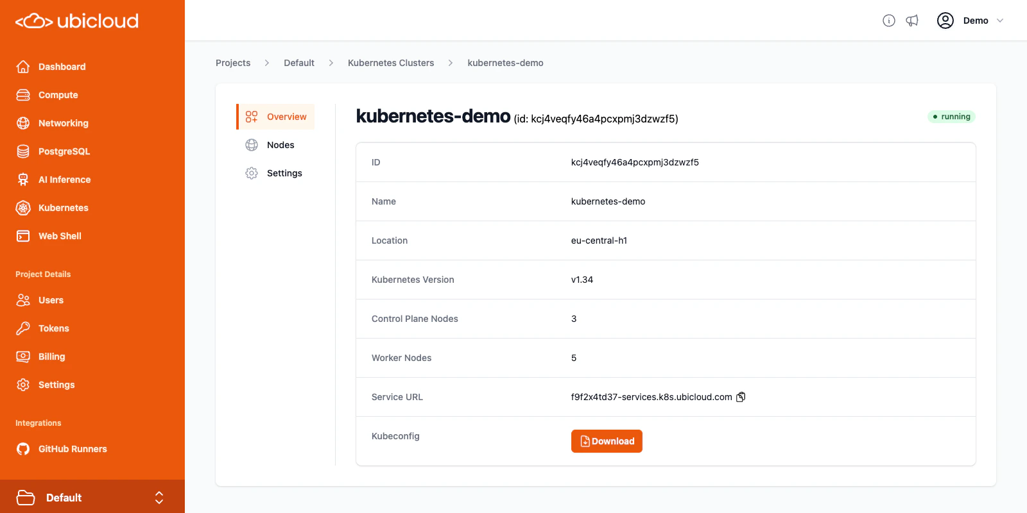Open Dashboard home icon in sidebar
This screenshot has width=1027, height=513.
(x=23, y=67)
